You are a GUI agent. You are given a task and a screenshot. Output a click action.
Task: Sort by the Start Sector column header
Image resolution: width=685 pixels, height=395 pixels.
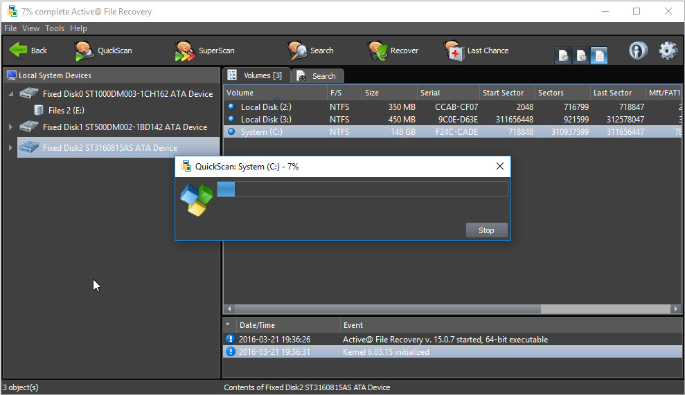[x=507, y=93]
